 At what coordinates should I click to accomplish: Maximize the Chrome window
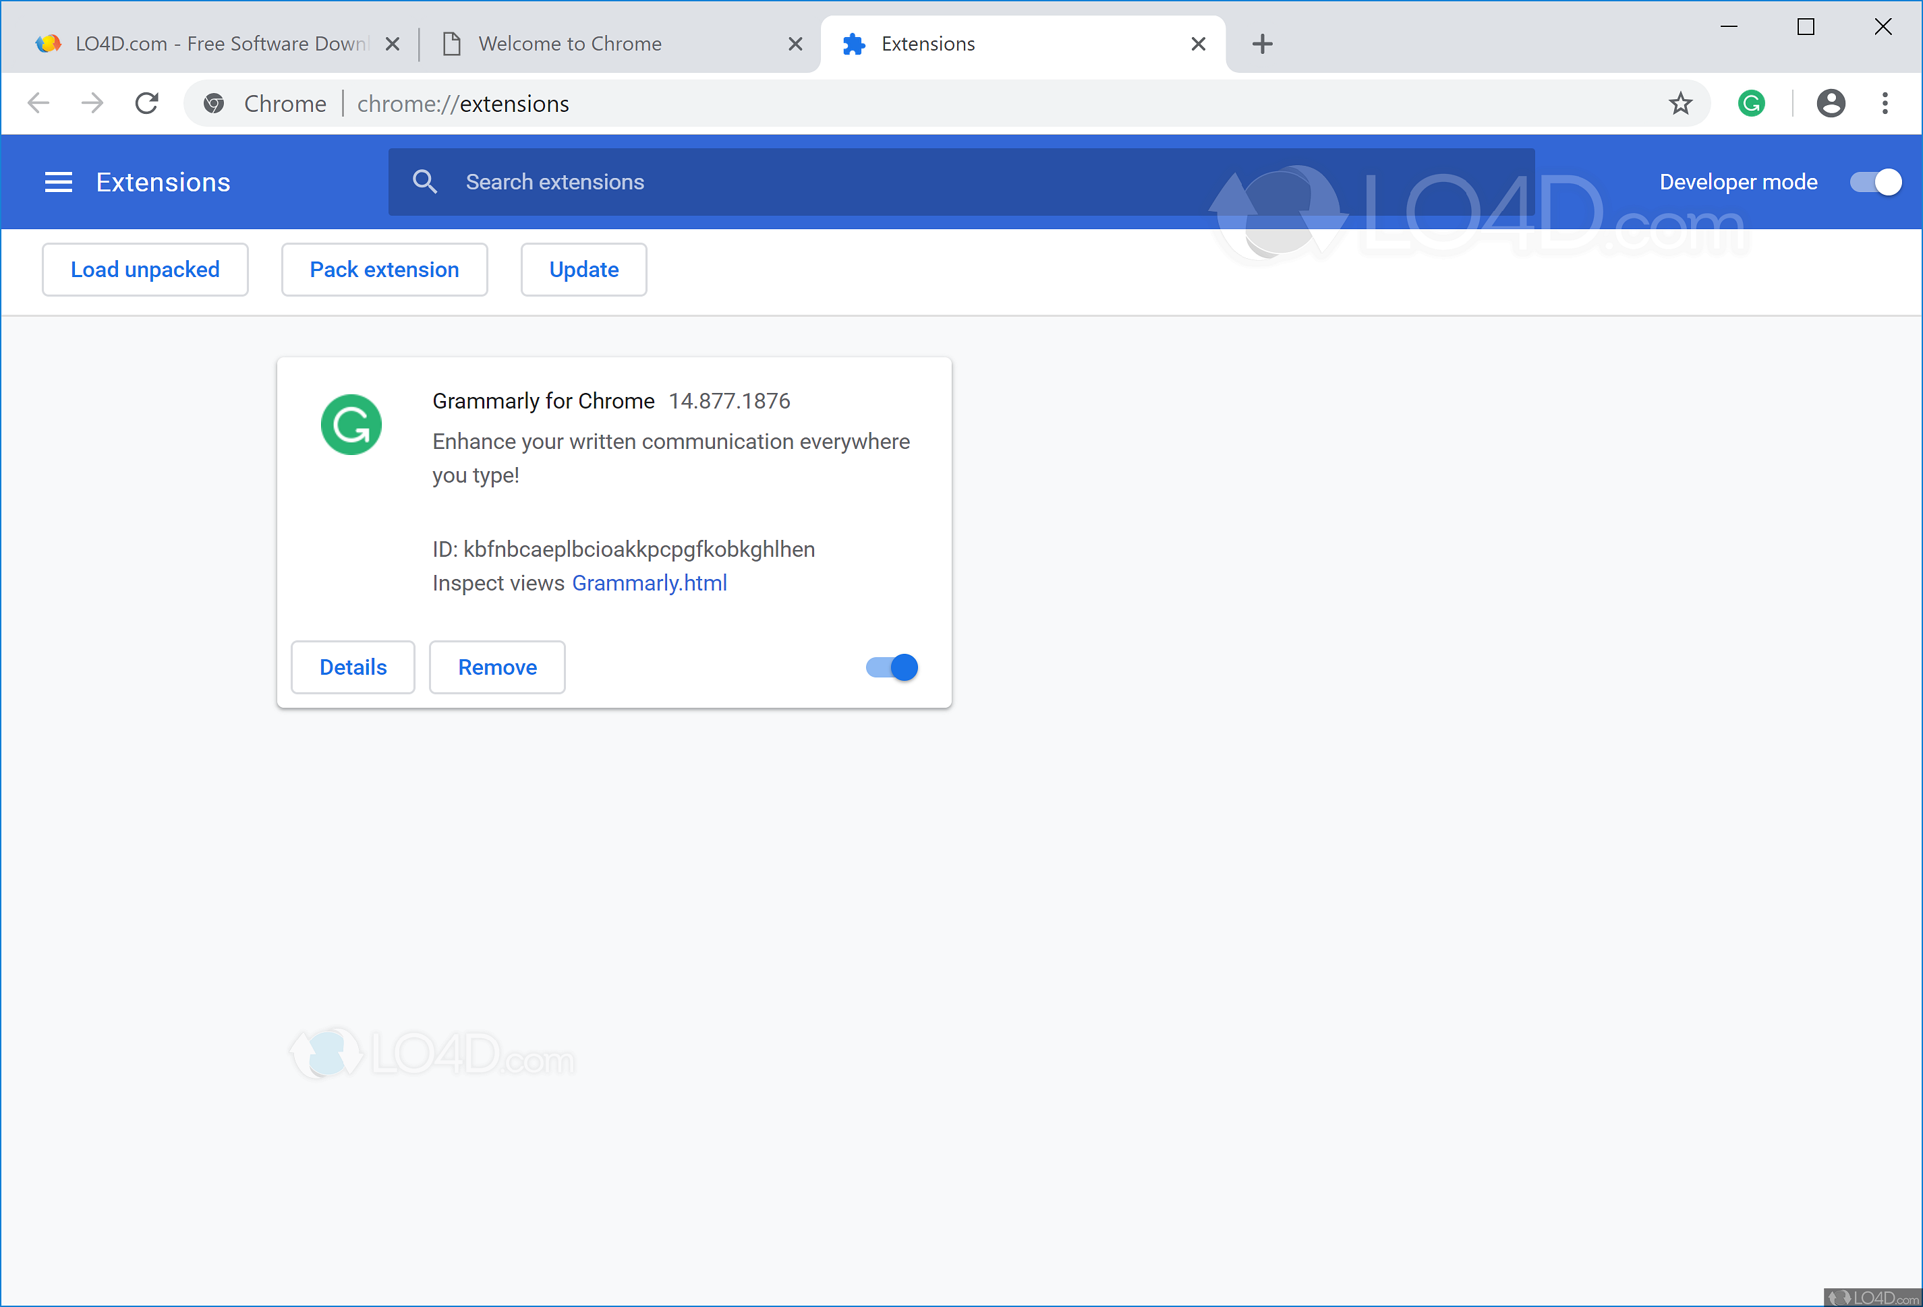pyautogui.click(x=1806, y=26)
